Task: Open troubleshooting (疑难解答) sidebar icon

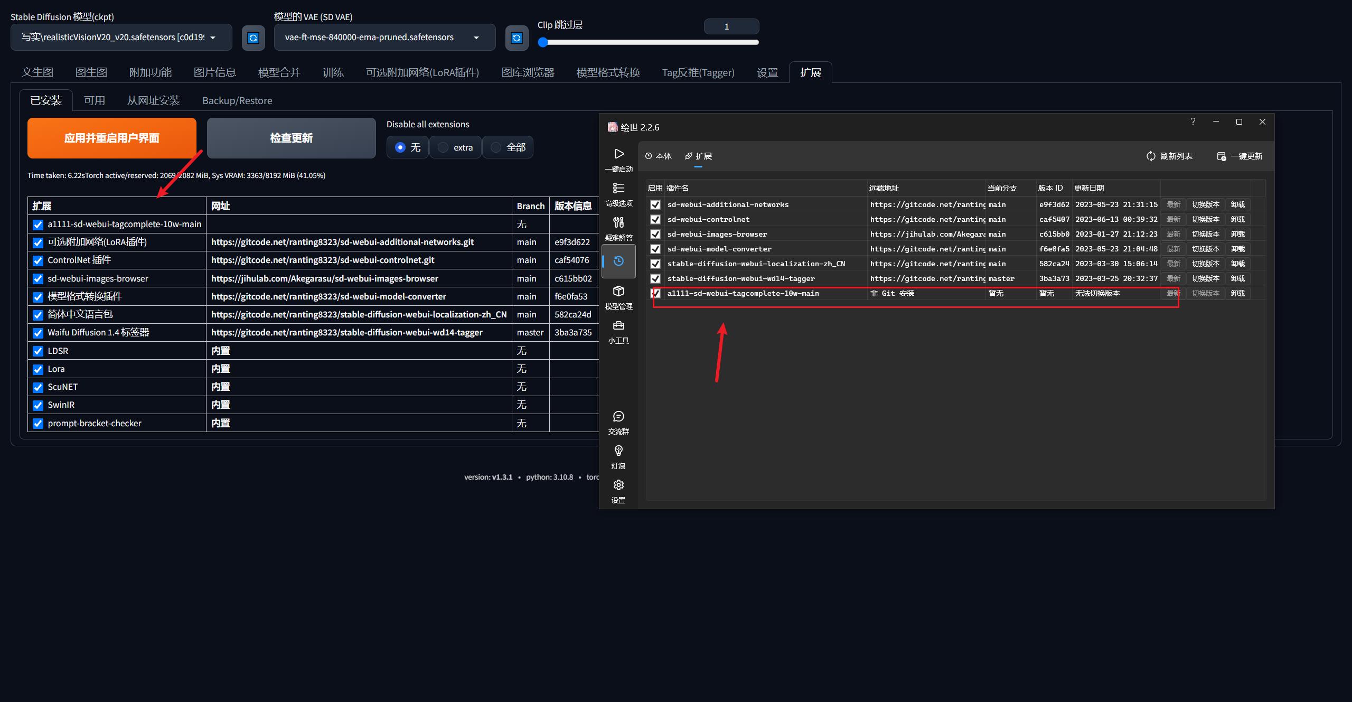Action: (x=618, y=223)
